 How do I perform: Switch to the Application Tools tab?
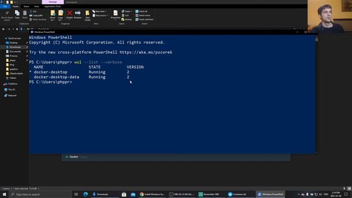[53, 7]
